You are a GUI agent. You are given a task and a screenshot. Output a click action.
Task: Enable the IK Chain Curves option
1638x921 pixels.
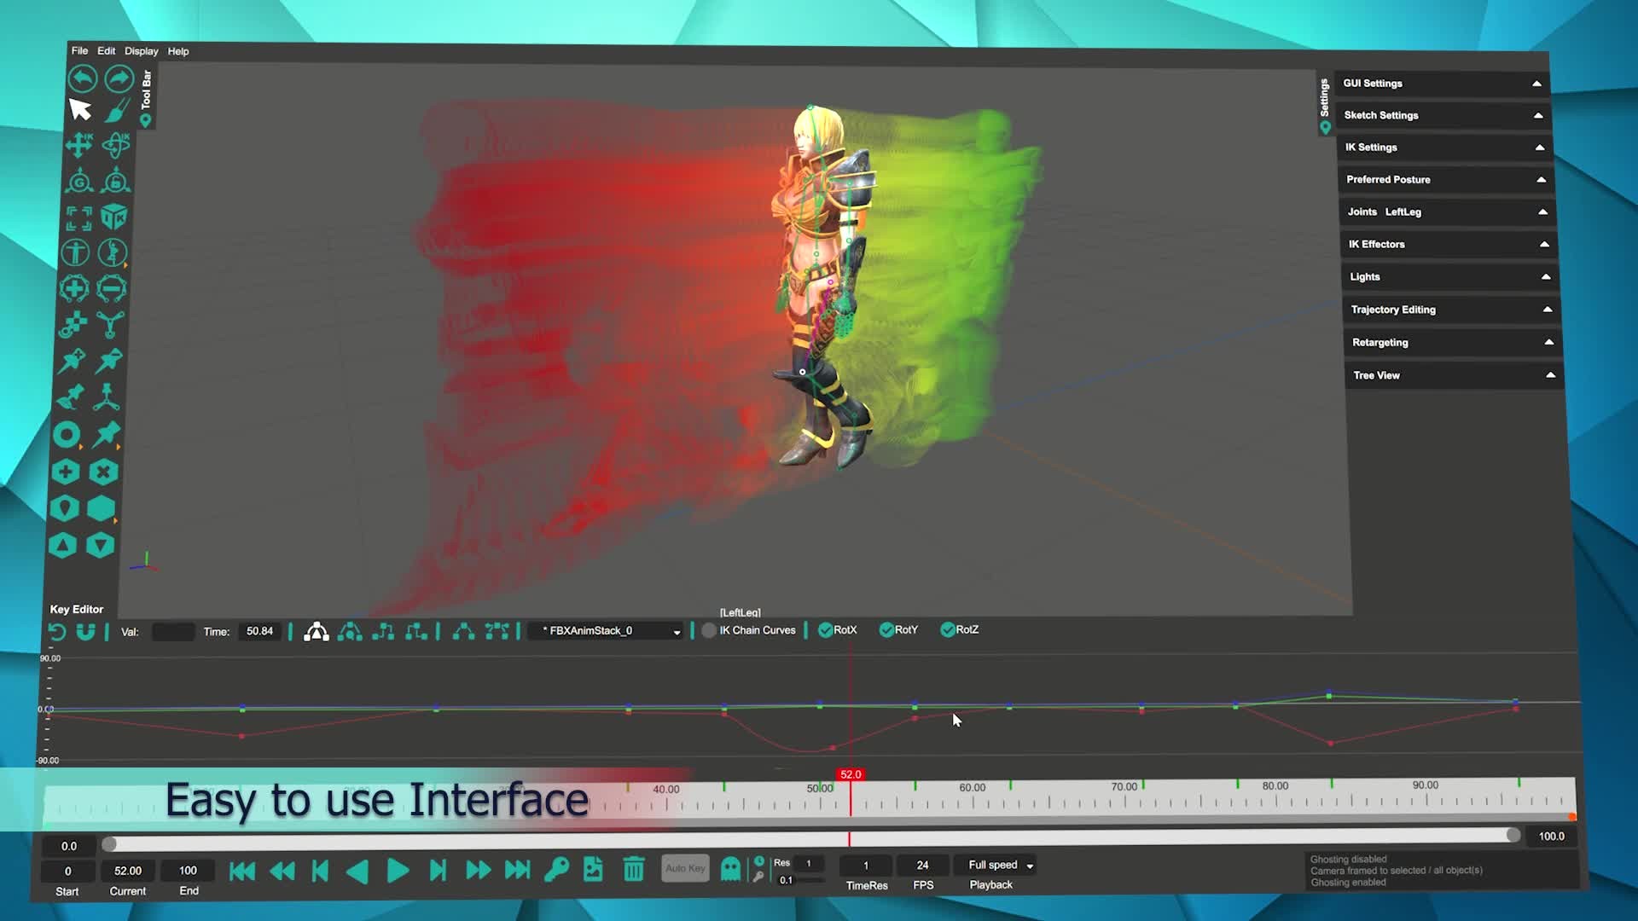tap(709, 631)
